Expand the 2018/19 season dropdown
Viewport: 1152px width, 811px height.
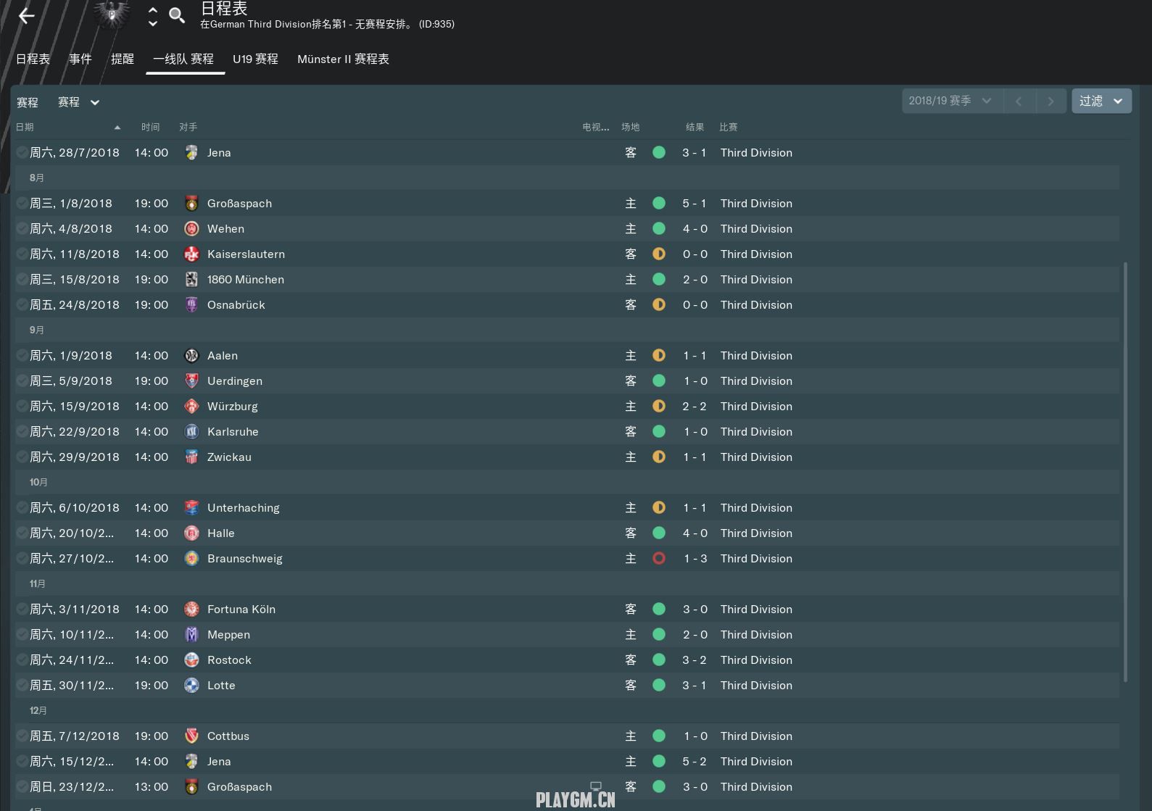pos(952,101)
